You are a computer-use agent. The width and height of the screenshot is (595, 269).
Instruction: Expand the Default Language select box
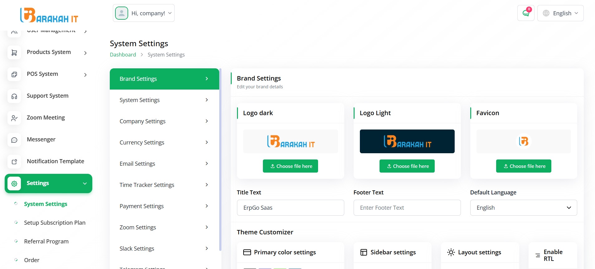[x=523, y=208]
